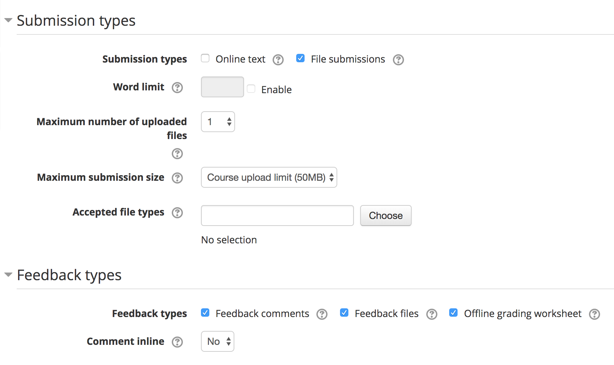Click the Choose file types button
The height and width of the screenshot is (365, 614).
coord(386,216)
